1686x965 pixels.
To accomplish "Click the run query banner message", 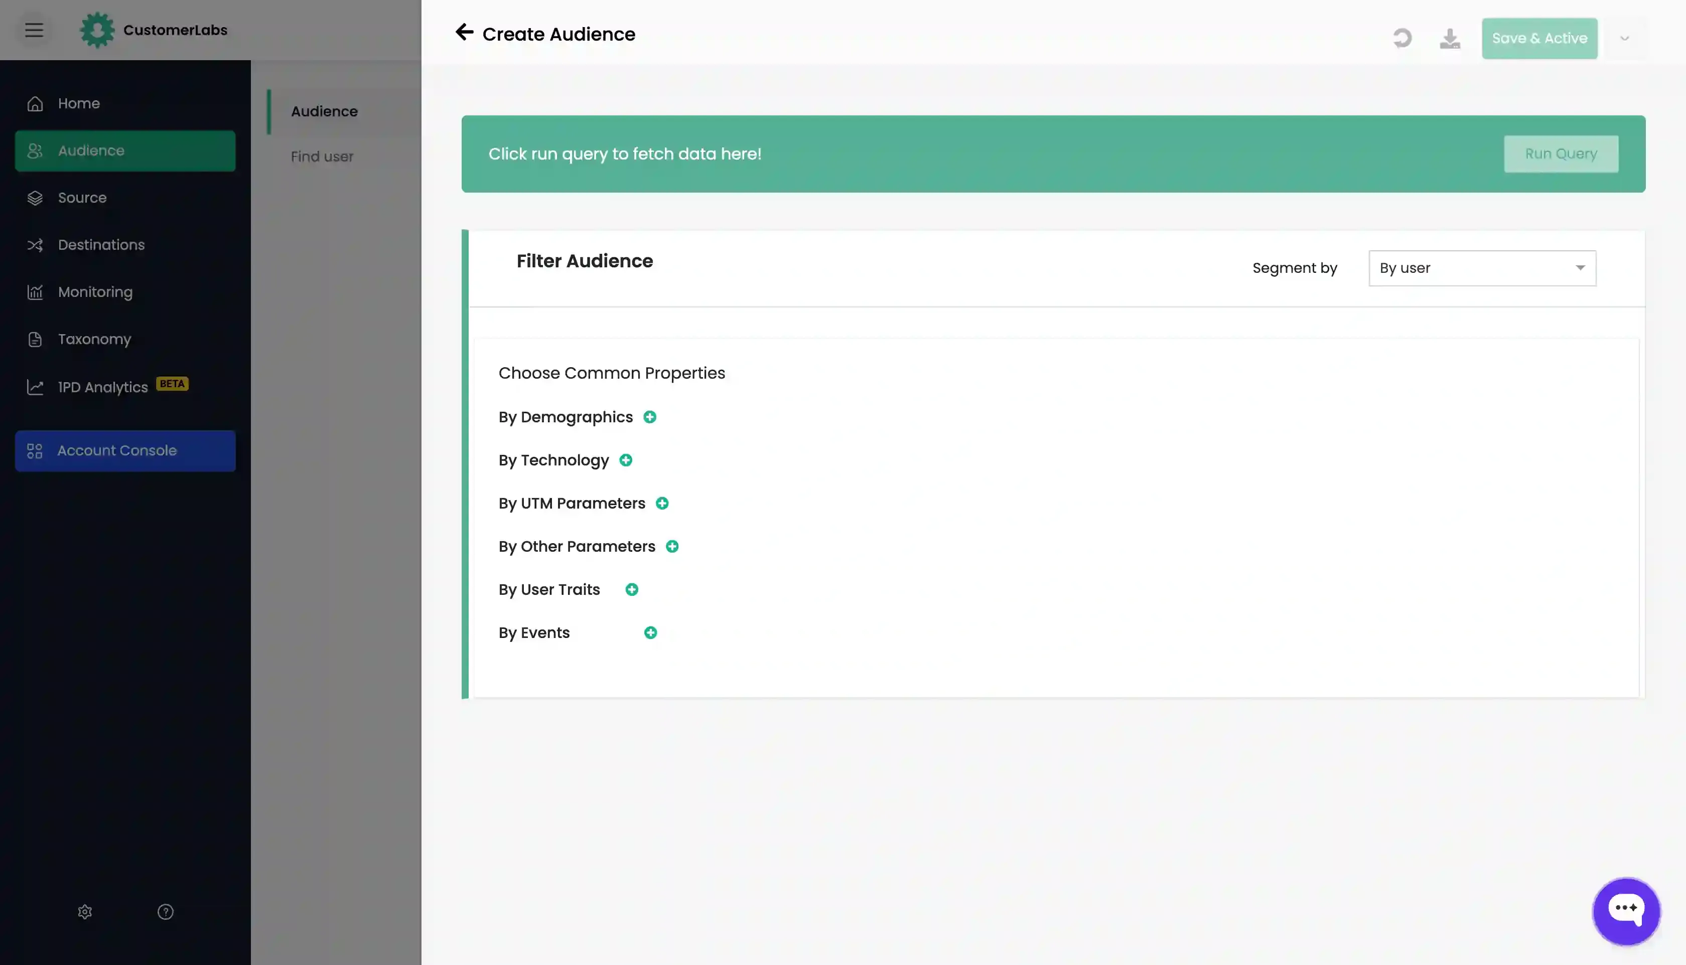I will pyautogui.click(x=625, y=154).
